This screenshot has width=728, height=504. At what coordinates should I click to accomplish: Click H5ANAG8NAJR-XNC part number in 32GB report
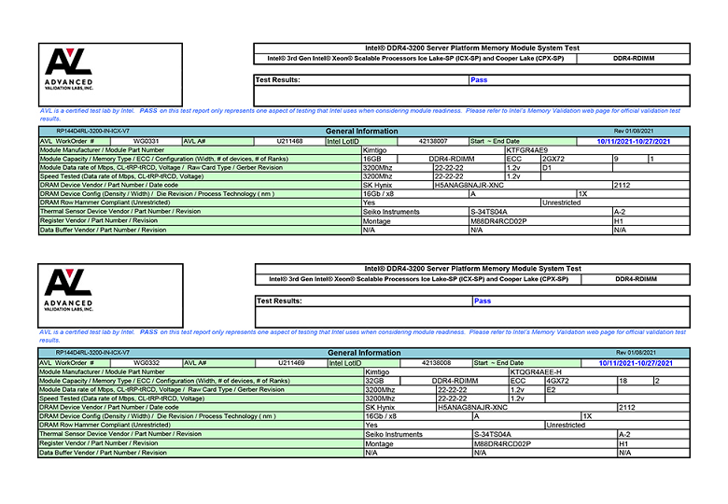(x=472, y=408)
